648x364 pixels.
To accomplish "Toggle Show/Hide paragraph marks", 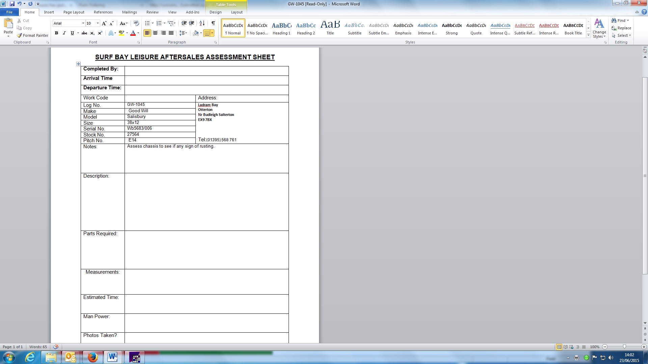I will point(213,23).
